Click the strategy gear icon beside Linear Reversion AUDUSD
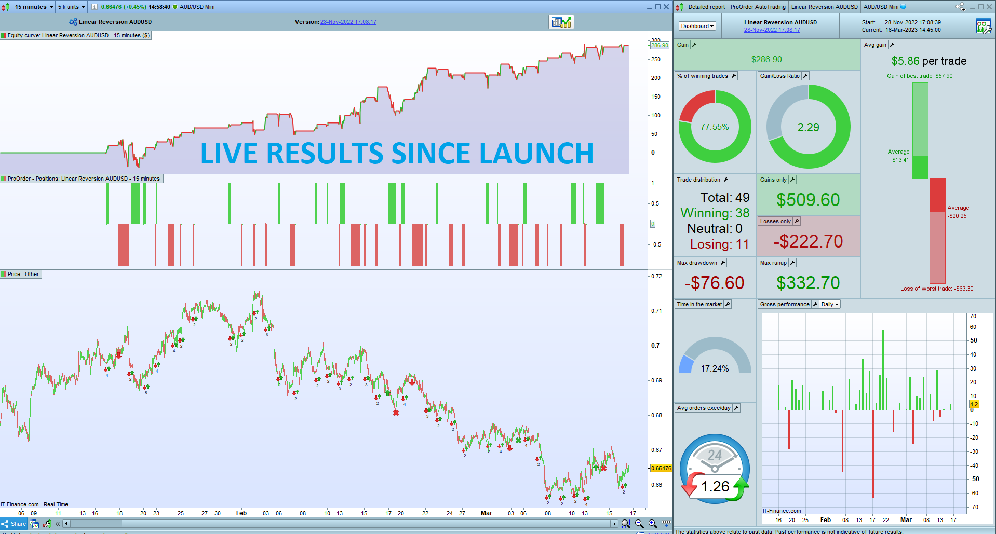Screen dimensions: 996x534 click(x=73, y=22)
